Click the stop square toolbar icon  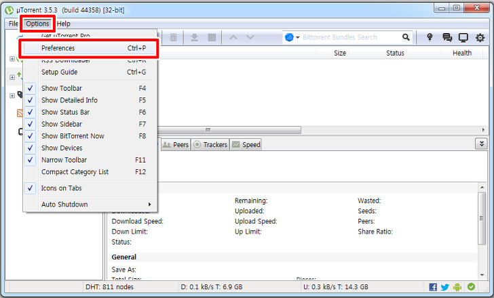click(212, 37)
